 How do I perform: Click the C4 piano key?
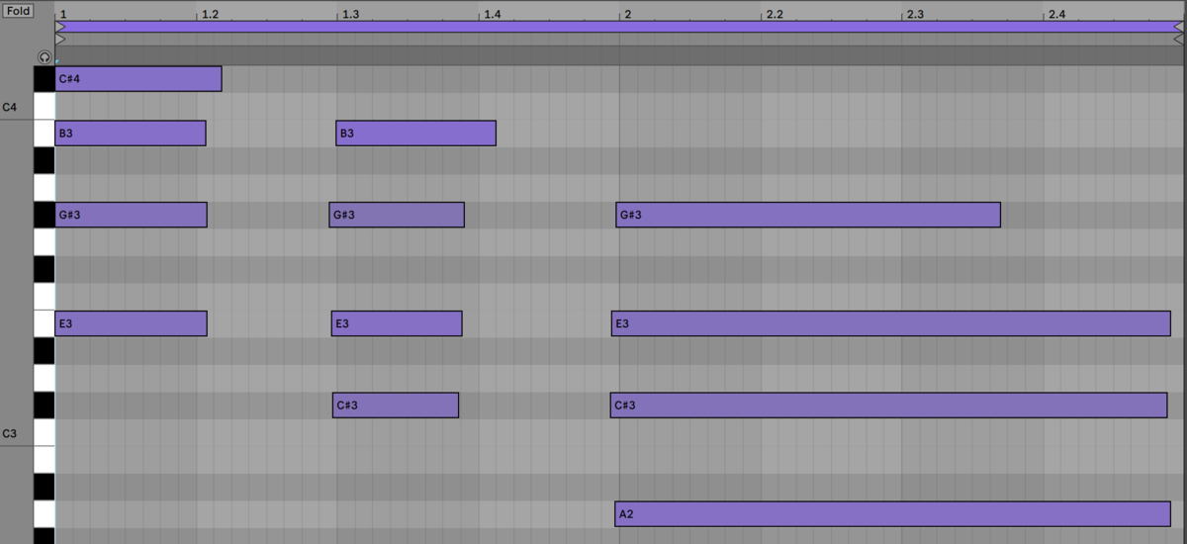click(x=45, y=106)
